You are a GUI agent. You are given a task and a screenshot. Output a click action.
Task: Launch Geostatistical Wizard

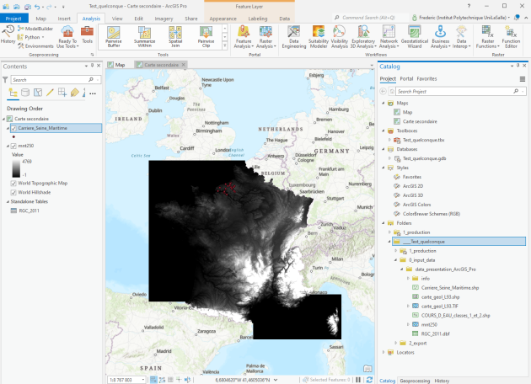pos(415,37)
